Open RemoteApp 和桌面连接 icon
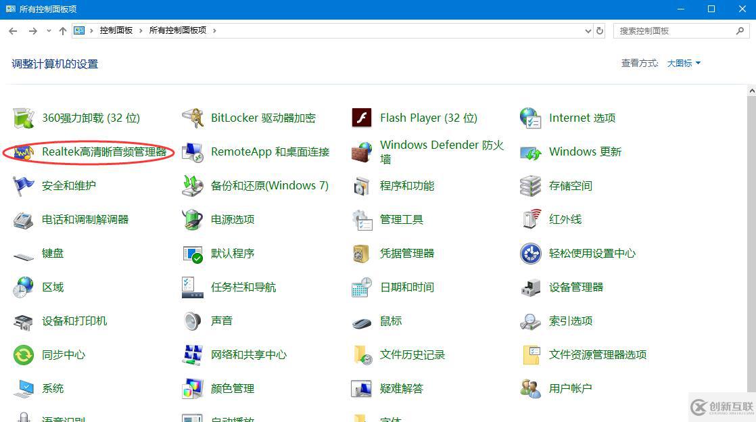The width and height of the screenshot is (756, 422). click(192, 152)
